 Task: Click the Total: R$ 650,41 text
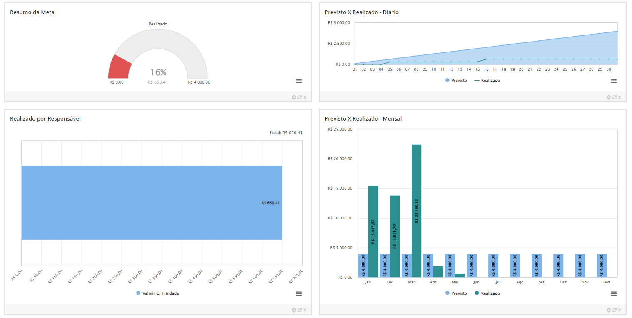point(286,133)
